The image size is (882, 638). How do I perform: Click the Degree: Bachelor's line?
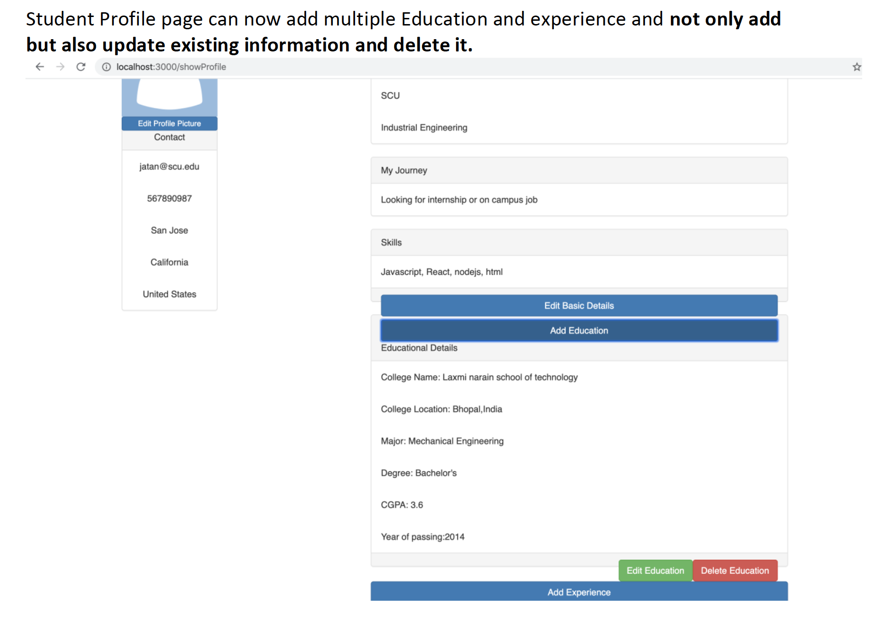(x=419, y=473)
